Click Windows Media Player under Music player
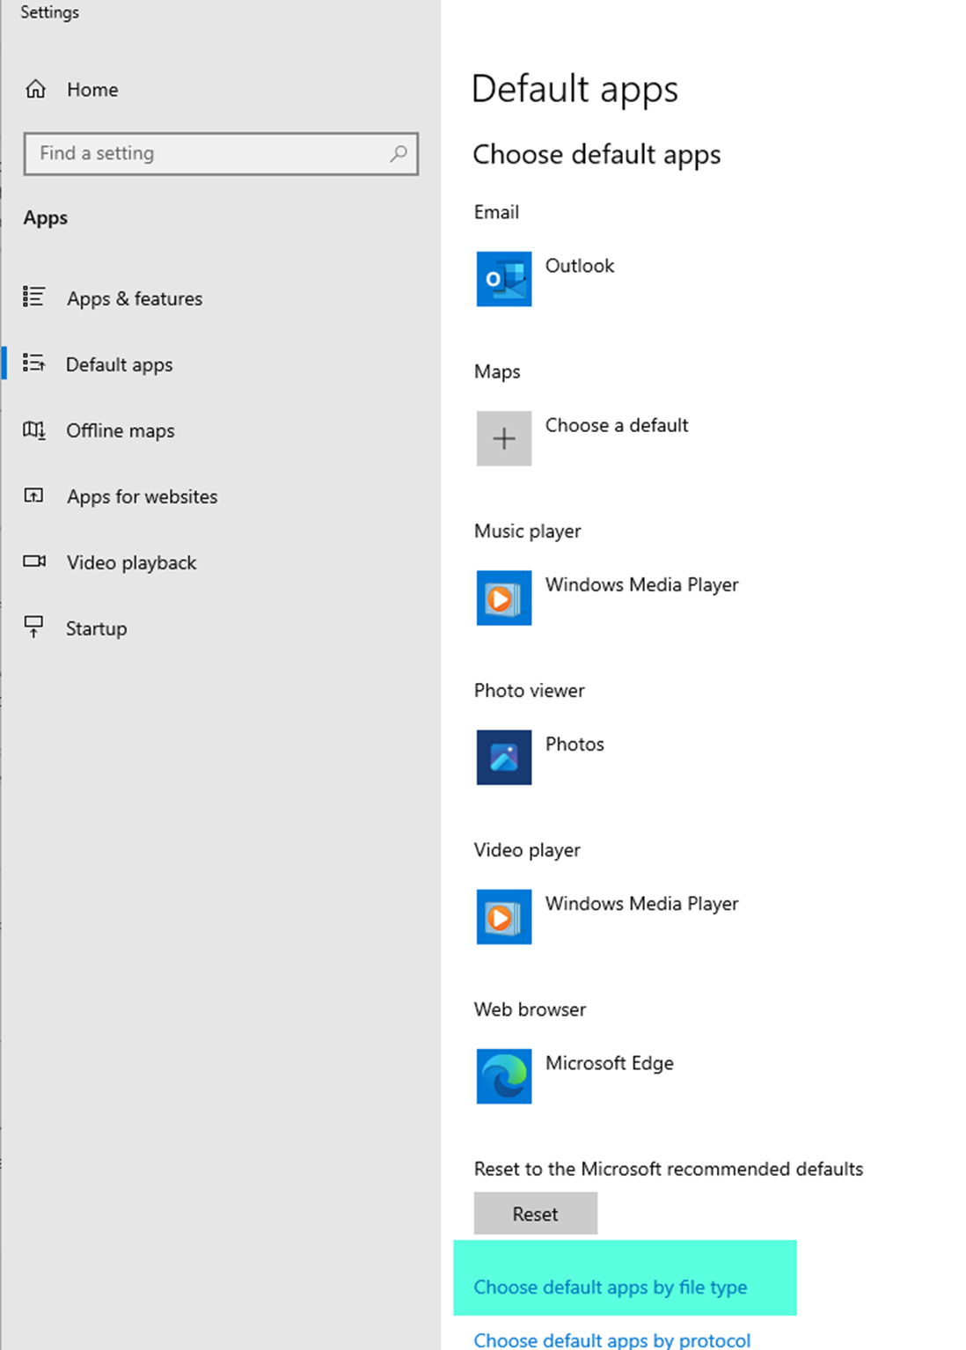Viewport: 966px width, 1350px height. point(642,585)
